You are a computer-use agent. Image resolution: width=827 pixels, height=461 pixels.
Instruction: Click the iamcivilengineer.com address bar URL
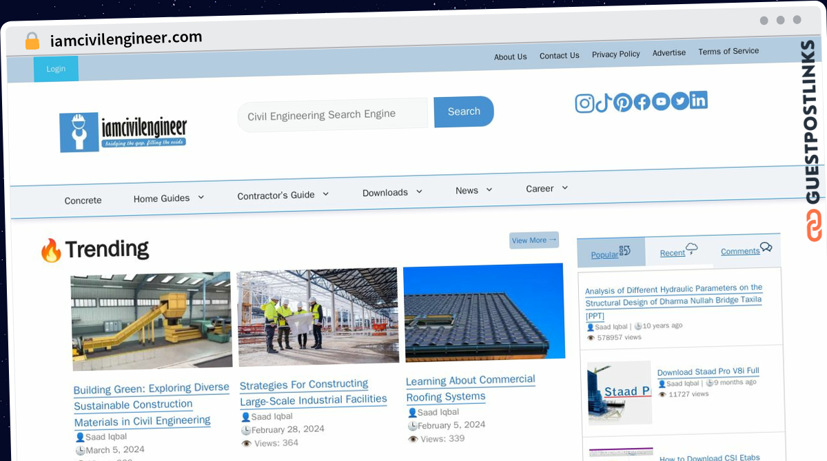tap(126, 39)
